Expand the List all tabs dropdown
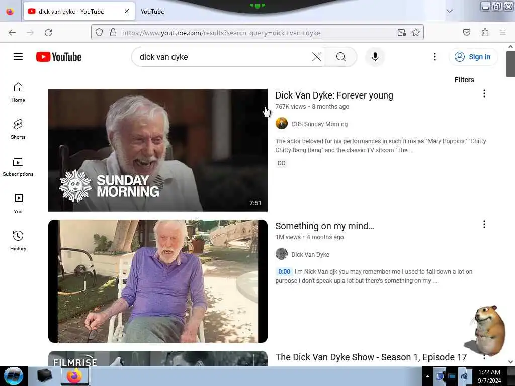Image resolution: width=515 pixels, height=386 pixels. pos(449,11)
